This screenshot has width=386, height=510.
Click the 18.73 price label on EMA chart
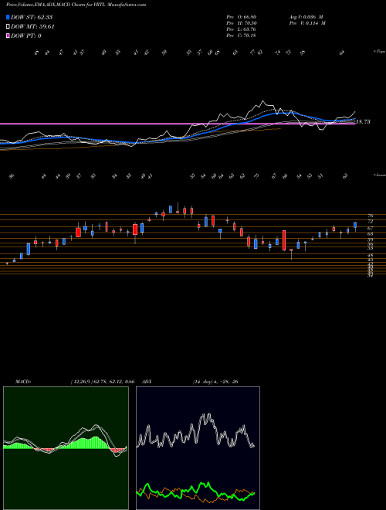(363, 122)
